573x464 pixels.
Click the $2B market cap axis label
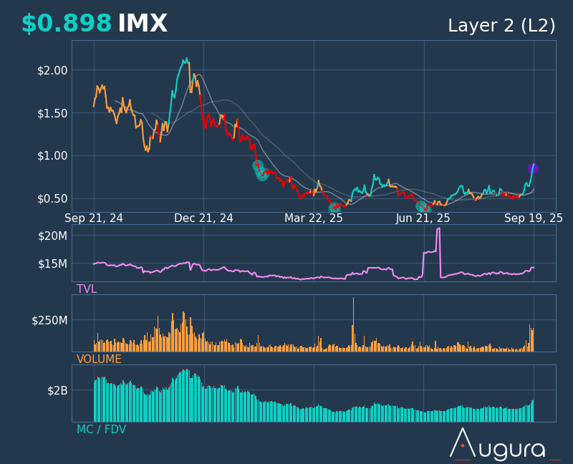pyautogui.click(x=57, y=391)
